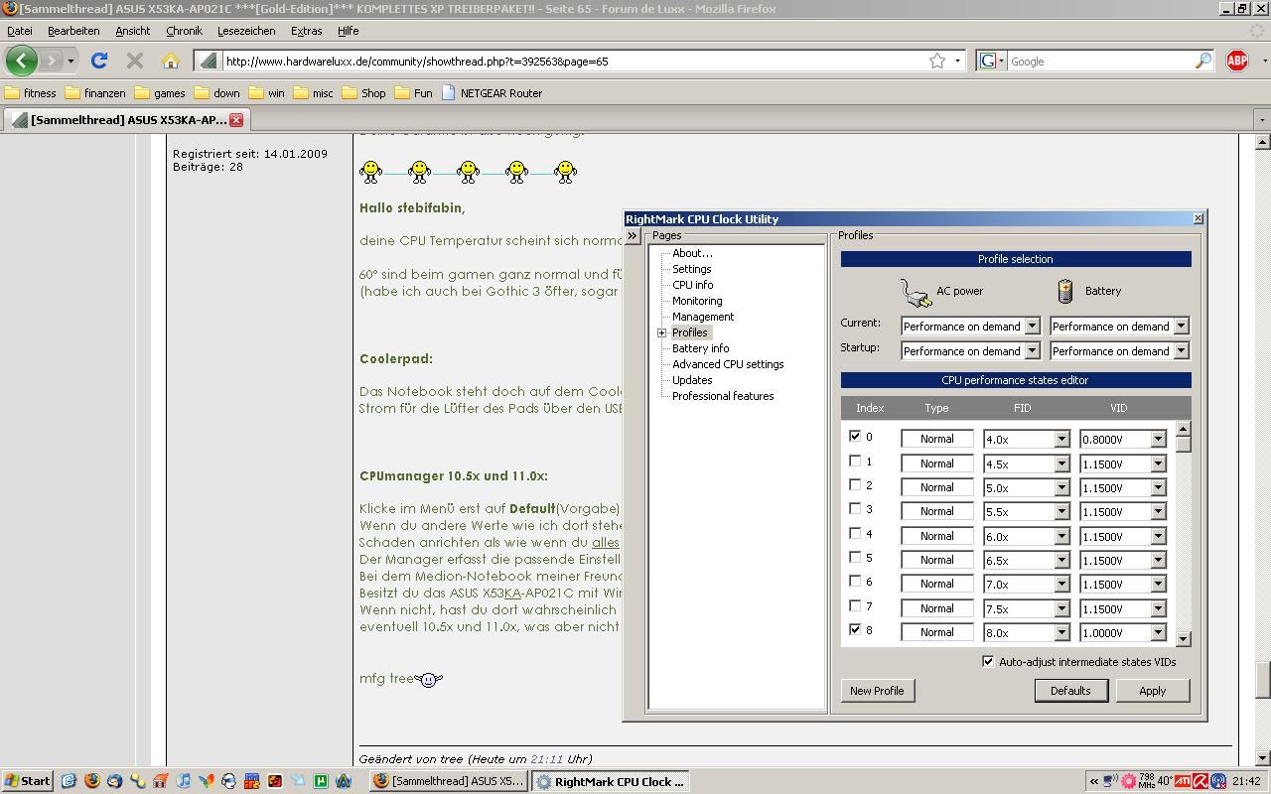The width and height of the screenshot is (1271, 794).
Task: Expand the Profiles tree node
Action: (661, 332)
